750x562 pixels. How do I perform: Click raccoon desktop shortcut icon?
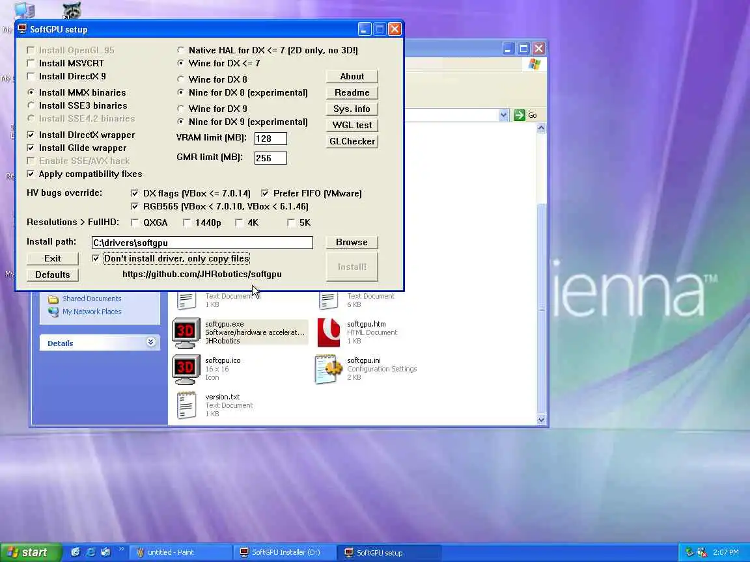tap(72, 10)
